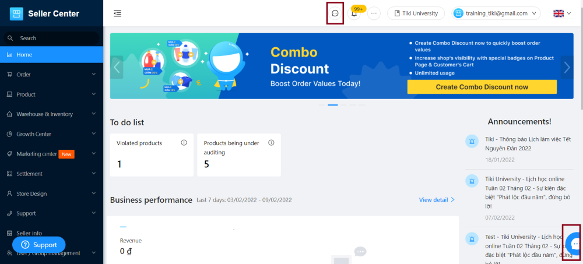Open Products being under auditing card
This screenshot has height=264, width=583.
(x=239, y=154)
